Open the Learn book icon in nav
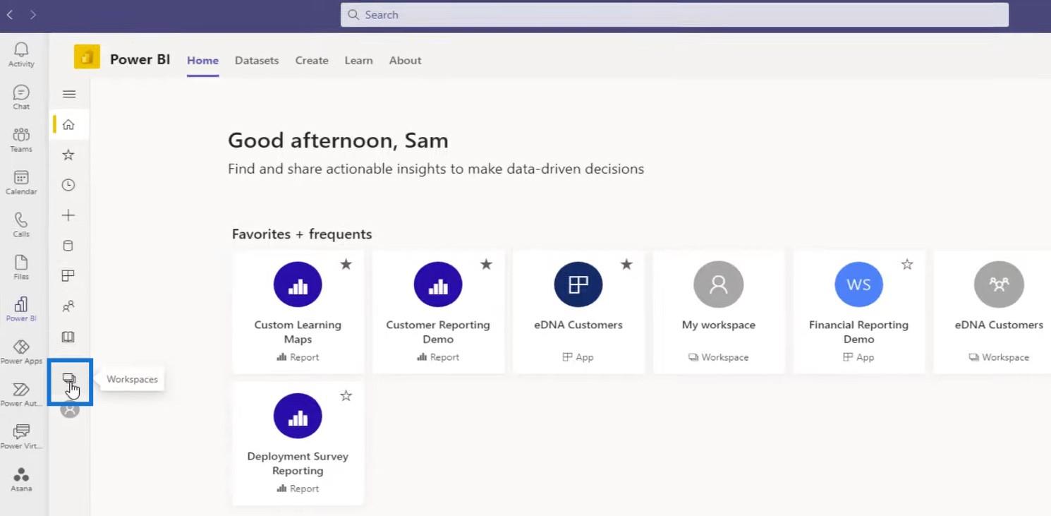The width and height of the screenshot is (1051, 516). point(68,337)
